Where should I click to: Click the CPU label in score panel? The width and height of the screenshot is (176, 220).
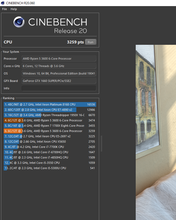pyautogui.click(x=8, y=42)
